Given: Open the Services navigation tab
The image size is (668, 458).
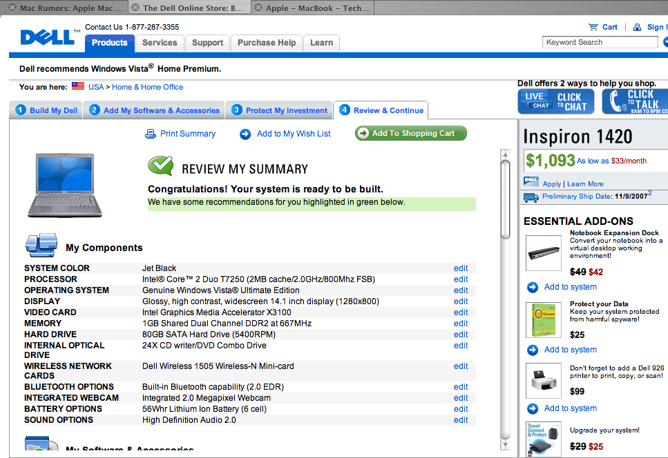Looking at the screenshot, I should 160,43.
